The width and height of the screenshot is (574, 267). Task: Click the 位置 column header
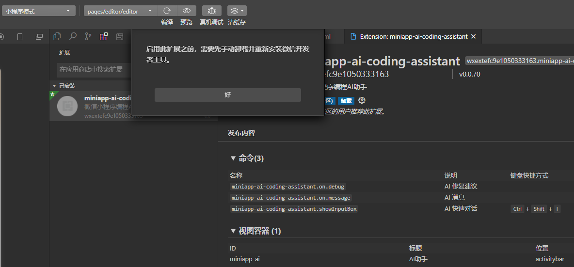coord(542,249)
